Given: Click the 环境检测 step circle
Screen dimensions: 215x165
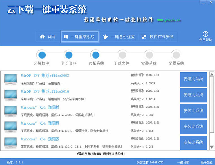Looking at the screenshot, I should pyautogui.click(x=42, y=54).
